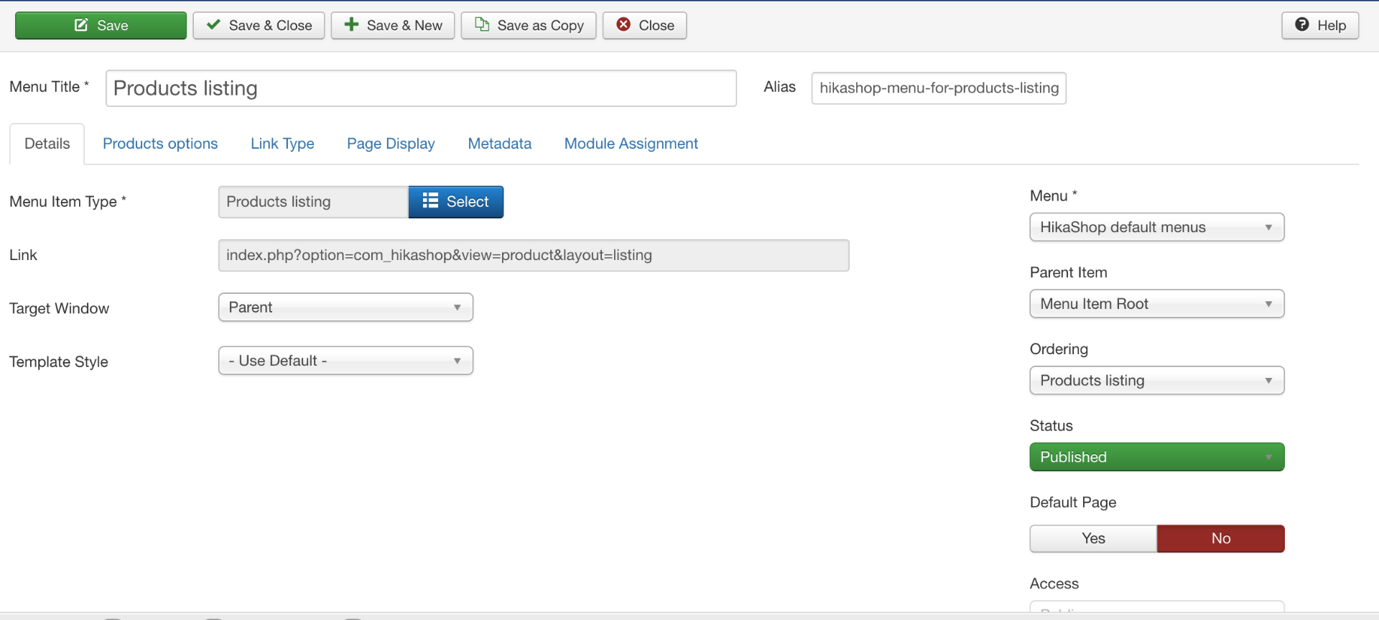The height and width of the screenshot is (620, 1379).
Task: Click the green Save button
Action: tap(101, 25)
